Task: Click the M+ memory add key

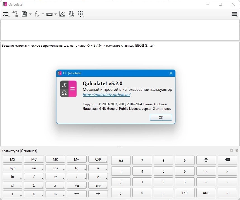Action: 77,159
